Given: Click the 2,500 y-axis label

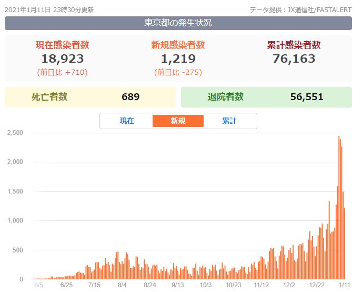Looking at the screenshot, I should pyautogui.click(x=15, y=133).
